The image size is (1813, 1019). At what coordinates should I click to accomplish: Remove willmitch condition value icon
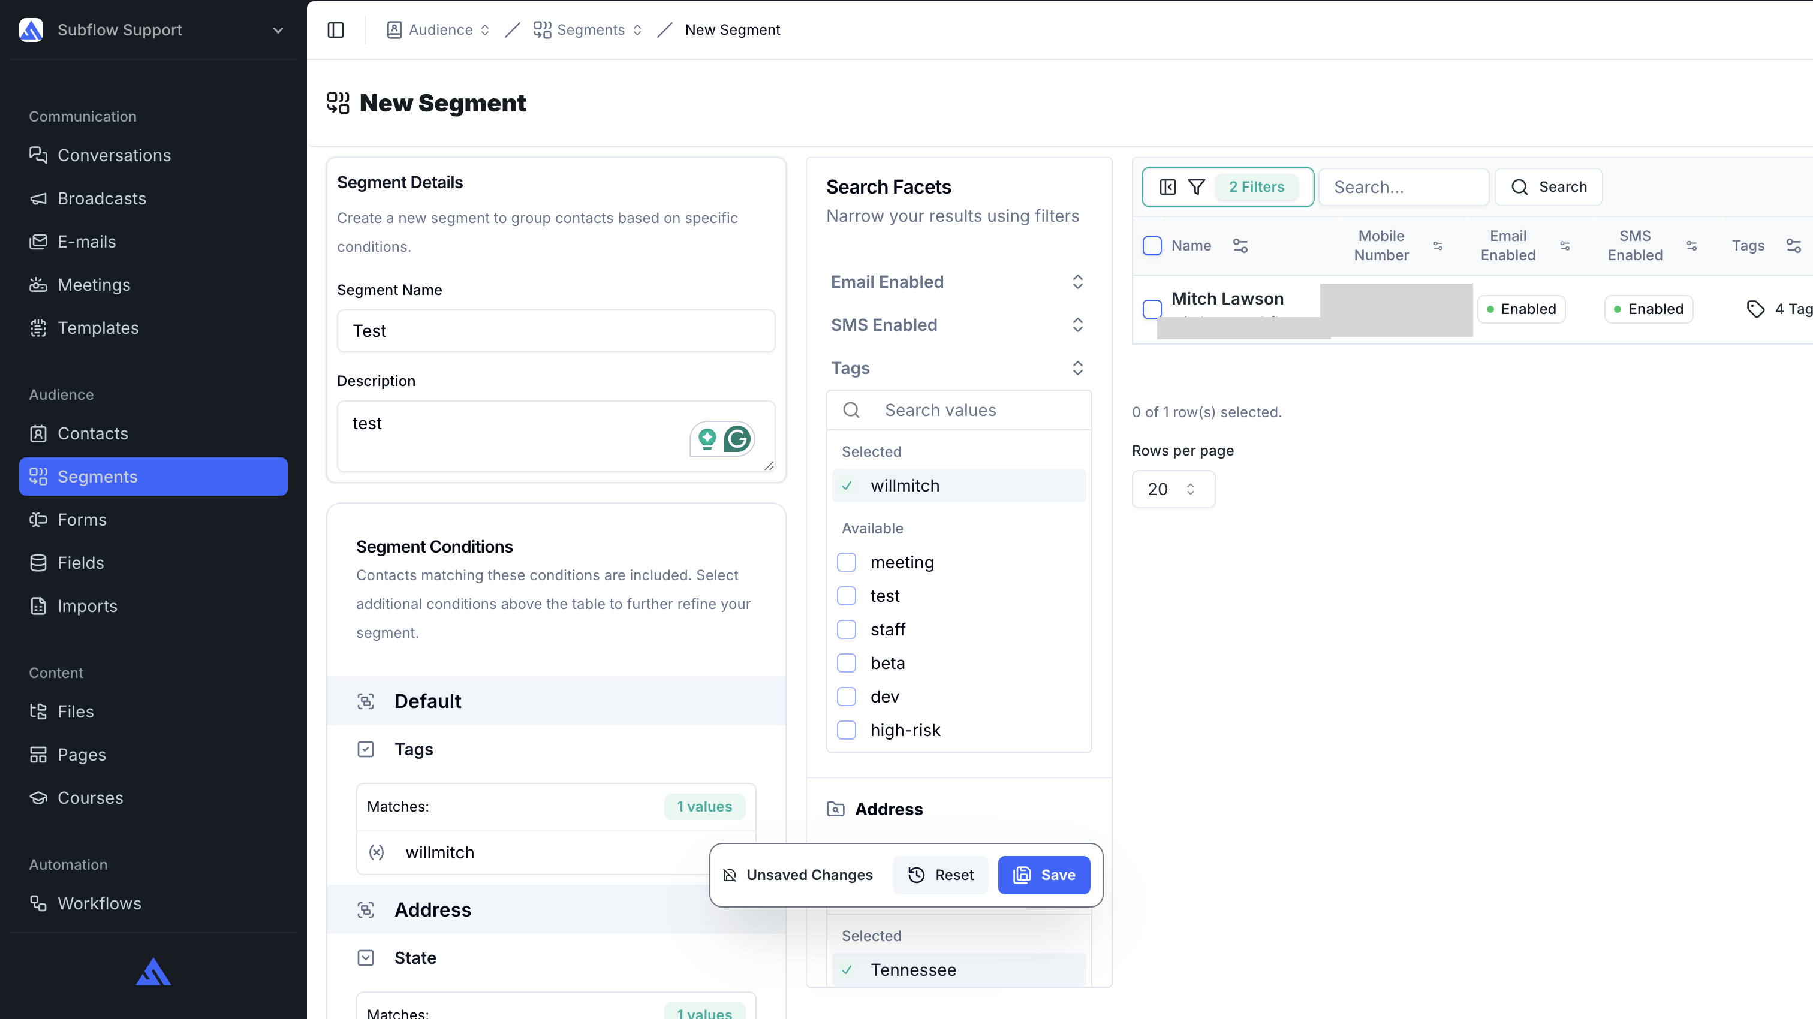(x=377, y=852)
